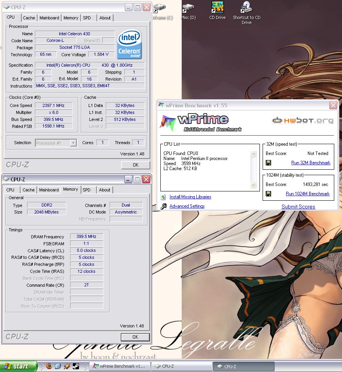Click the 1024M benchmark save floppy icon
This screenshot has height=372, width=342.
[x=268, y=194]
